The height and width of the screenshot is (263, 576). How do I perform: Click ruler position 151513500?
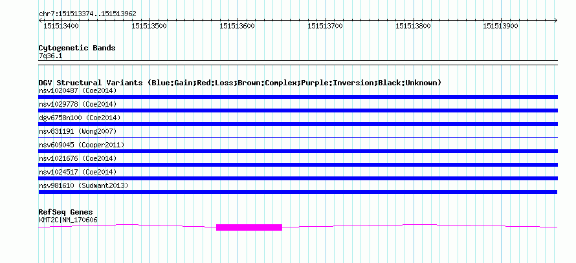coord(149,26)
